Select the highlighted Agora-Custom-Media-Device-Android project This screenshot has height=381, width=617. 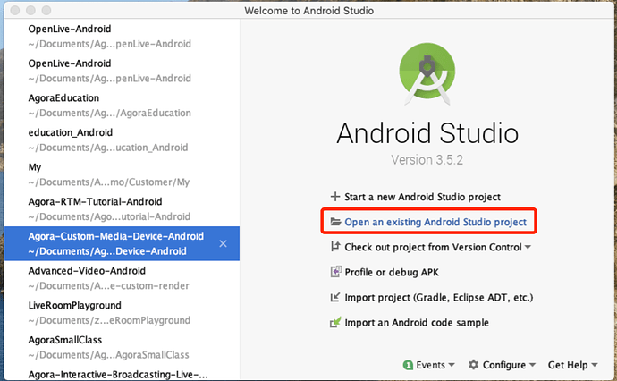[x=122, y=243]
